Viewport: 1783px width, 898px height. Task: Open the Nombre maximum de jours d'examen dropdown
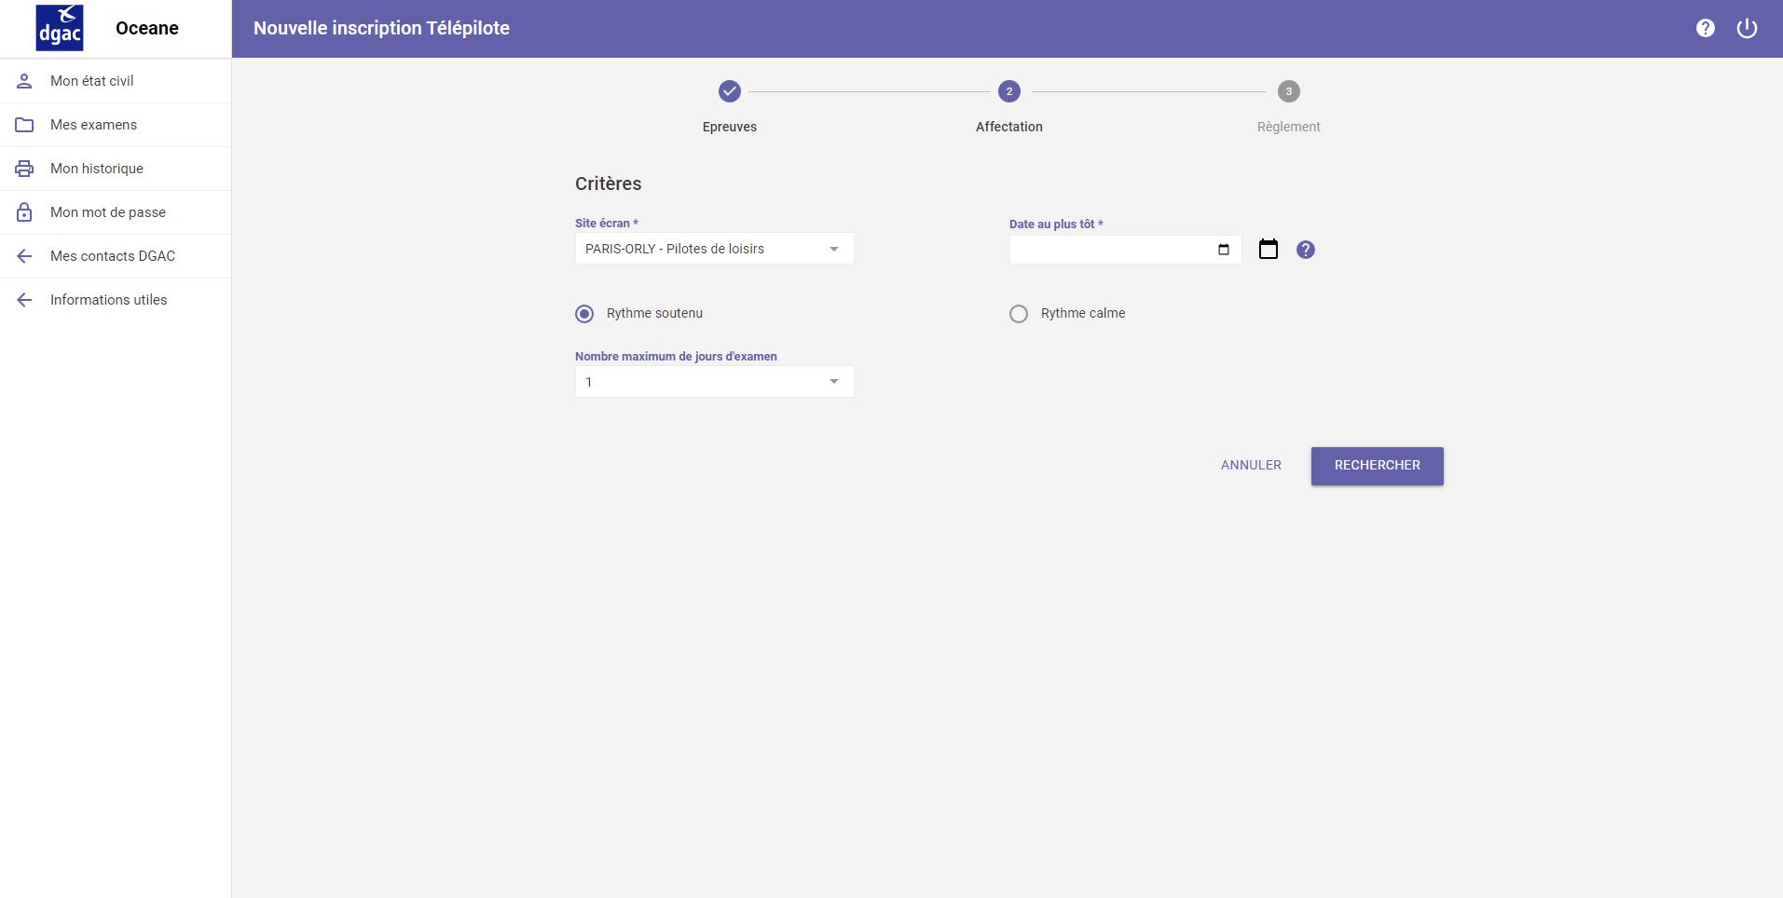pos(714,382)
